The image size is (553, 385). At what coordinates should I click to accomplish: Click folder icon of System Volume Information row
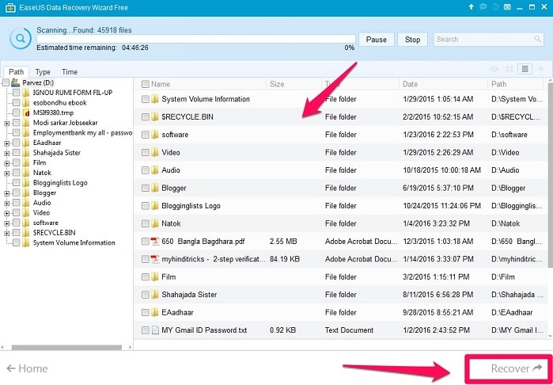pyautogui.click(x=155, y=99)
